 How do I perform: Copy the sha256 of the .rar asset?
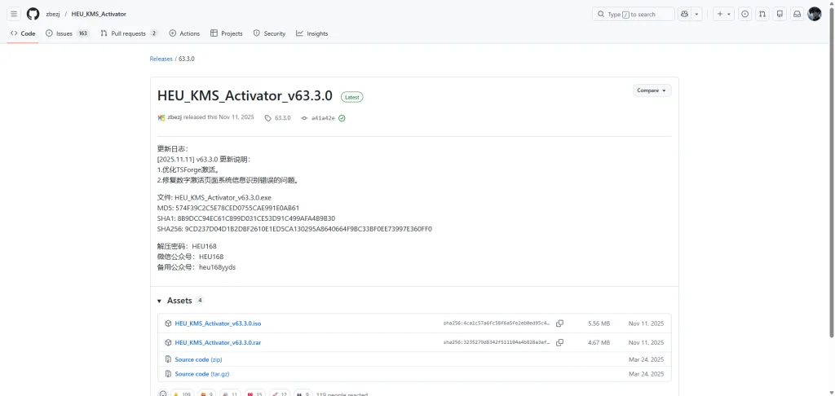559,342
